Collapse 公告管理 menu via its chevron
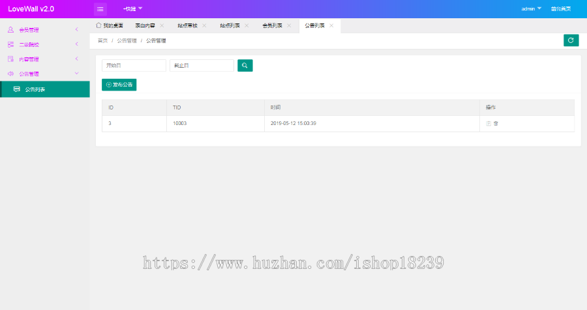Image resolution: width=587 pixels, height=310 pixels. (x=77, y=74)
